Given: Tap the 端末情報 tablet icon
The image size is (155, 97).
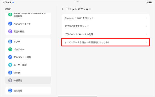Looking at the screenshot, I should tap(10, 91).
